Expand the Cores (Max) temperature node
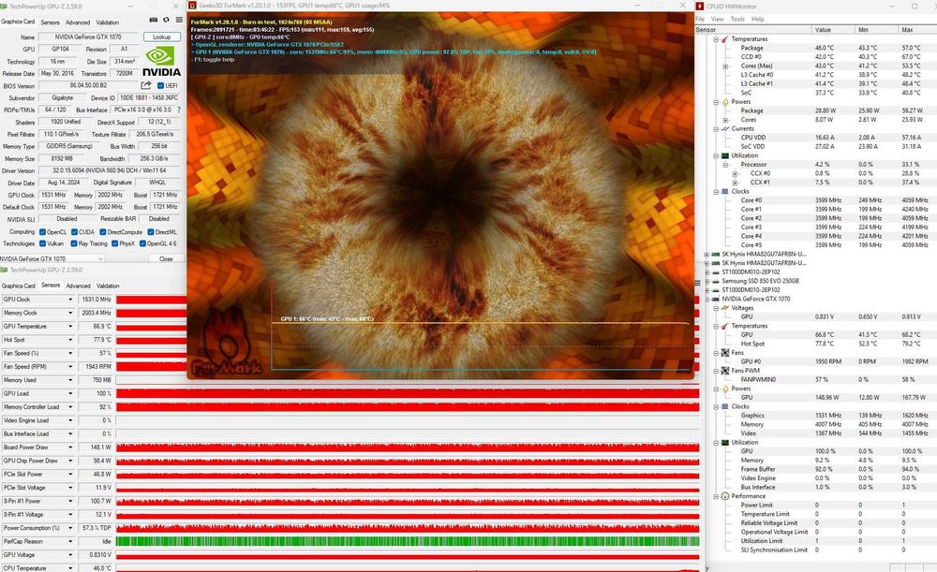937x572 pixels. [725, 66]
